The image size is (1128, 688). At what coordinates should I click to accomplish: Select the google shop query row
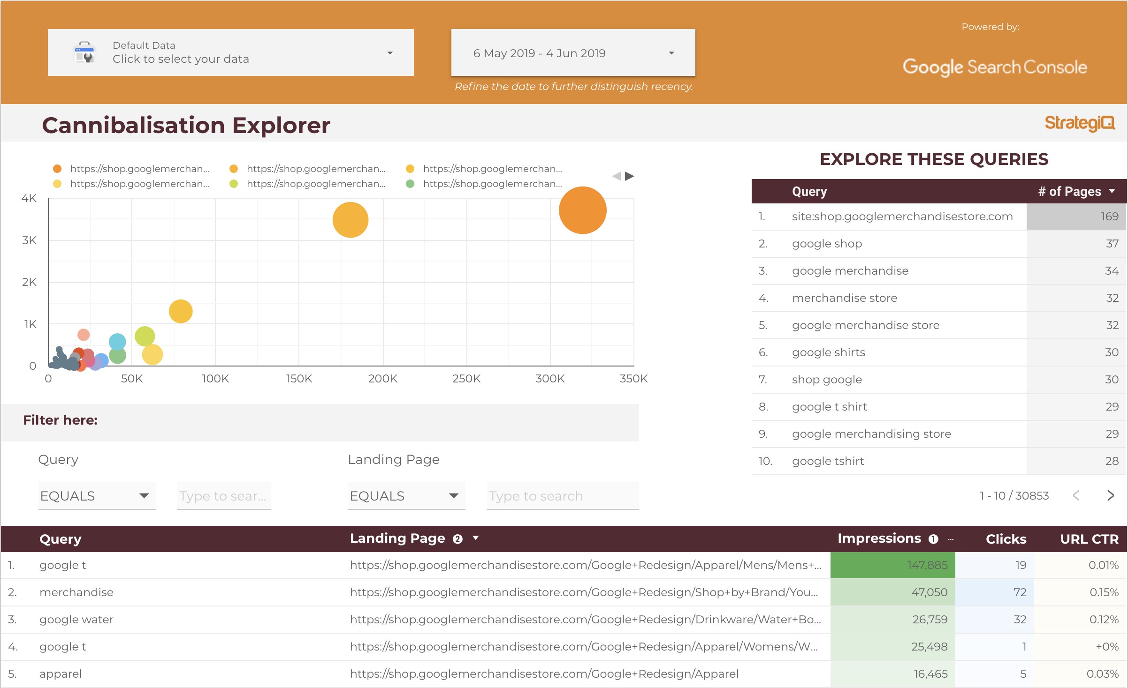(x=939, y=244)
